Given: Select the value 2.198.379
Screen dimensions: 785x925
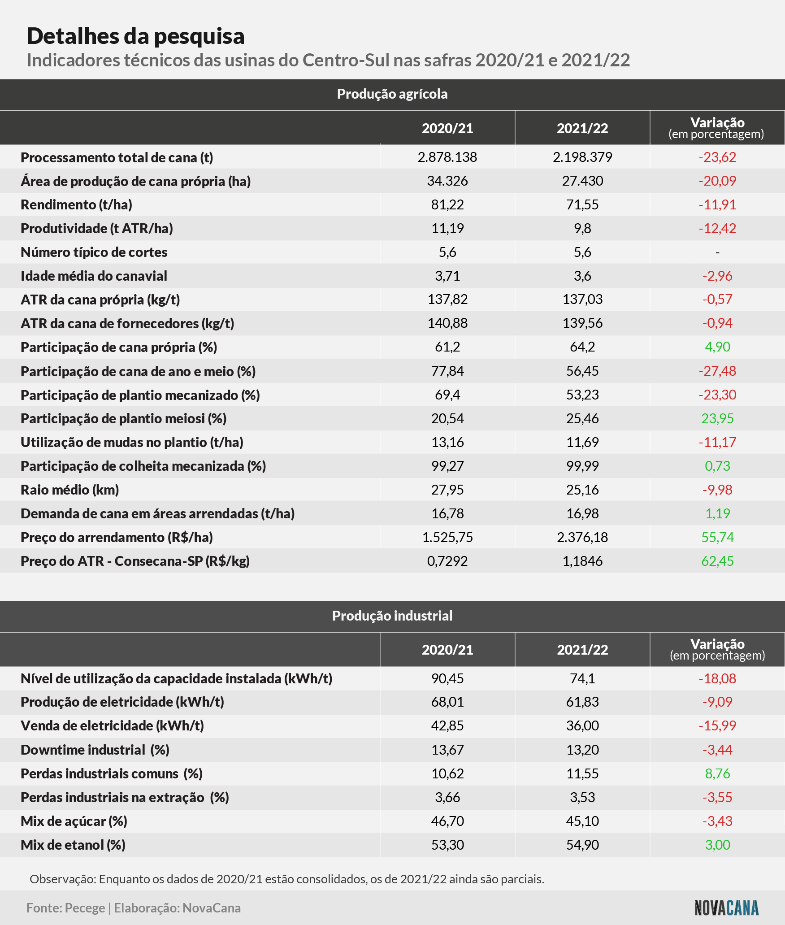Looking at the screenshot, I should (582, 157).
